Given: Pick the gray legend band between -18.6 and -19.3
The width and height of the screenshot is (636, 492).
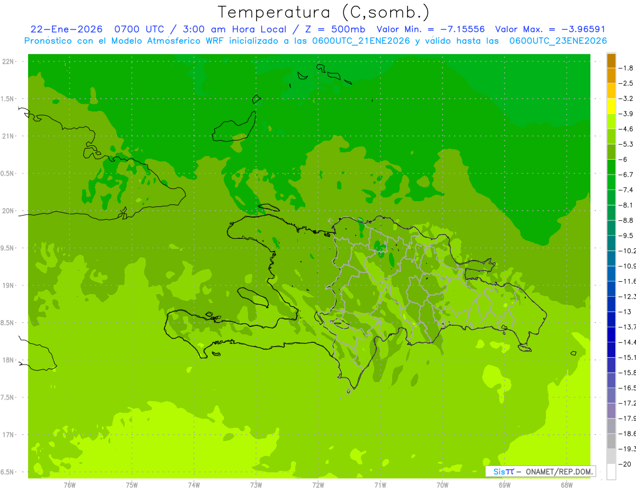Looking at the screenshot, I should [611, 441].
